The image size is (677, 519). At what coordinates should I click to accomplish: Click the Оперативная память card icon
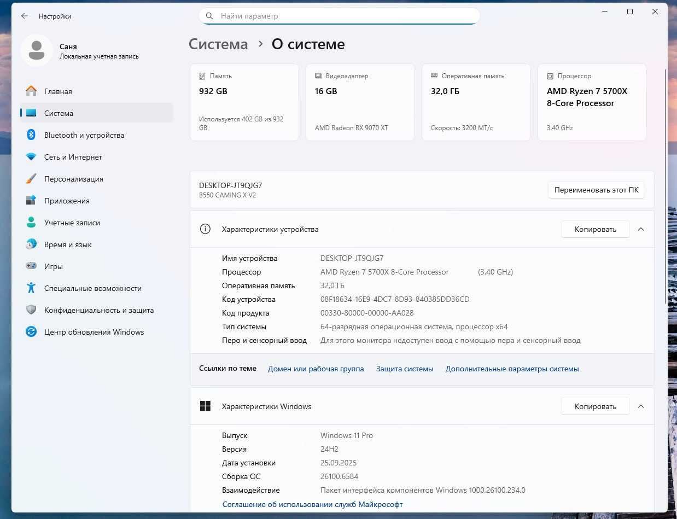[434, 76]
